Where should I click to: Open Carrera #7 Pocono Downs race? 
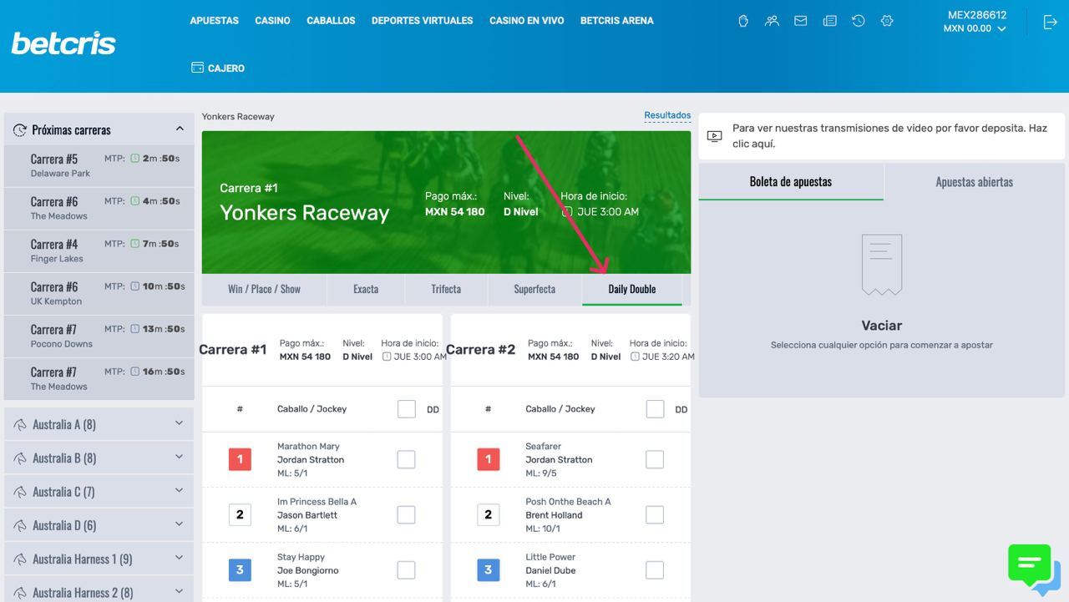point(99,336)
